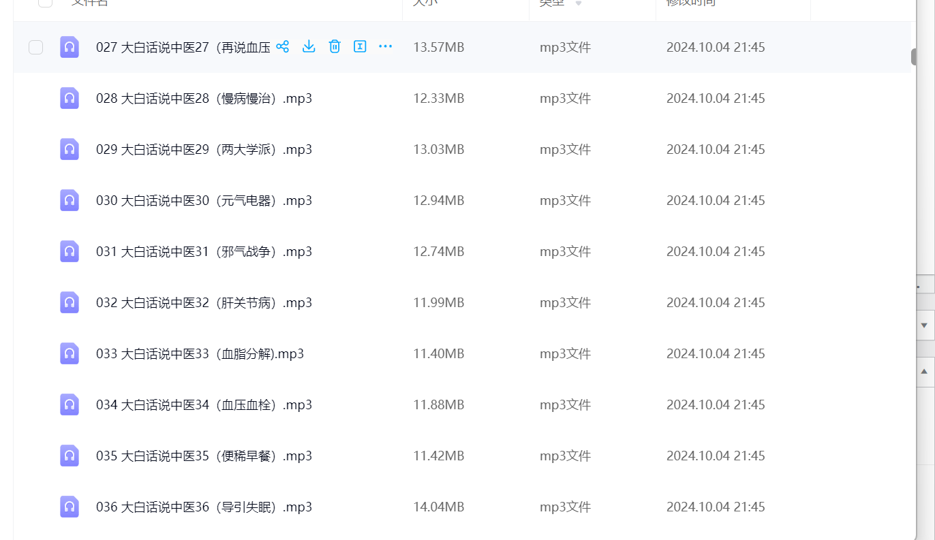Click the up arrow button at right edge

click(925, 372)
